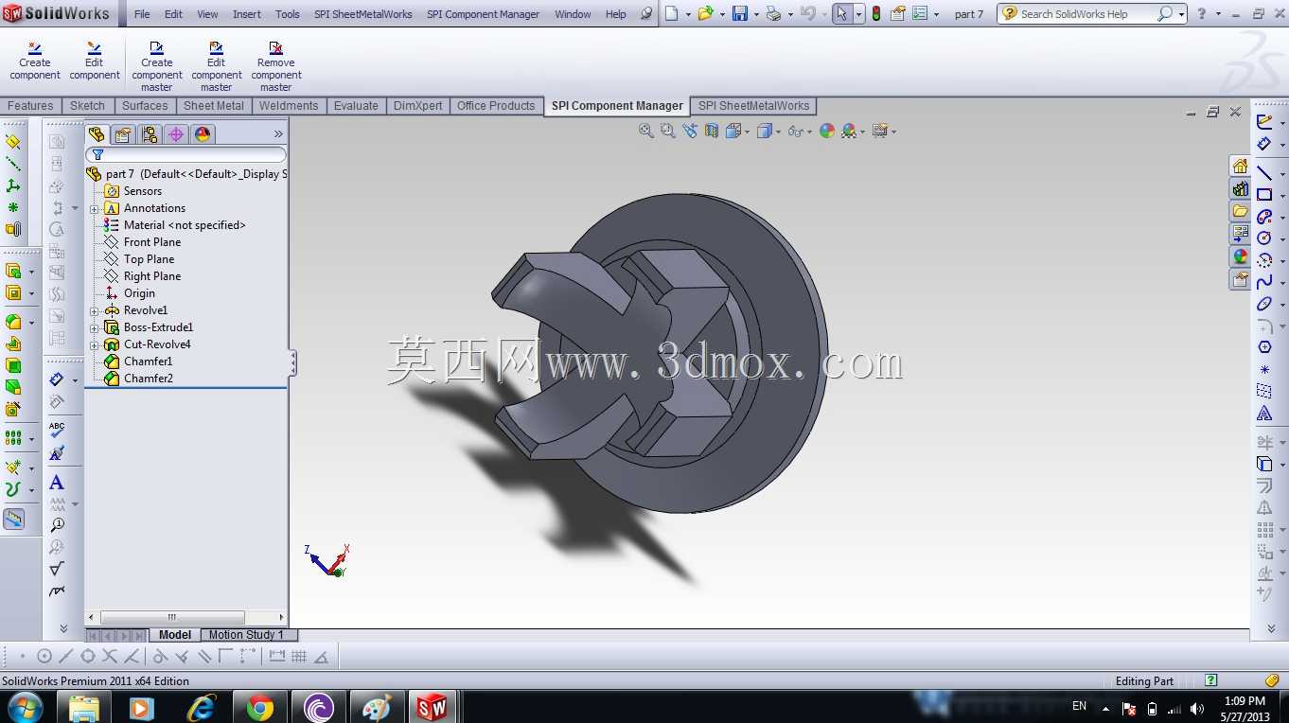1289x723 pixels.
Task: Open the Design Library task pane tab
Action: pyautogui.click(x=1240, y=189)
